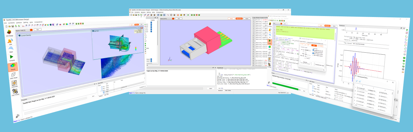Screen dimensions: 413x132
Task: Open Setting menu in left TaraNG window
Action: click(x=25, y=22)
